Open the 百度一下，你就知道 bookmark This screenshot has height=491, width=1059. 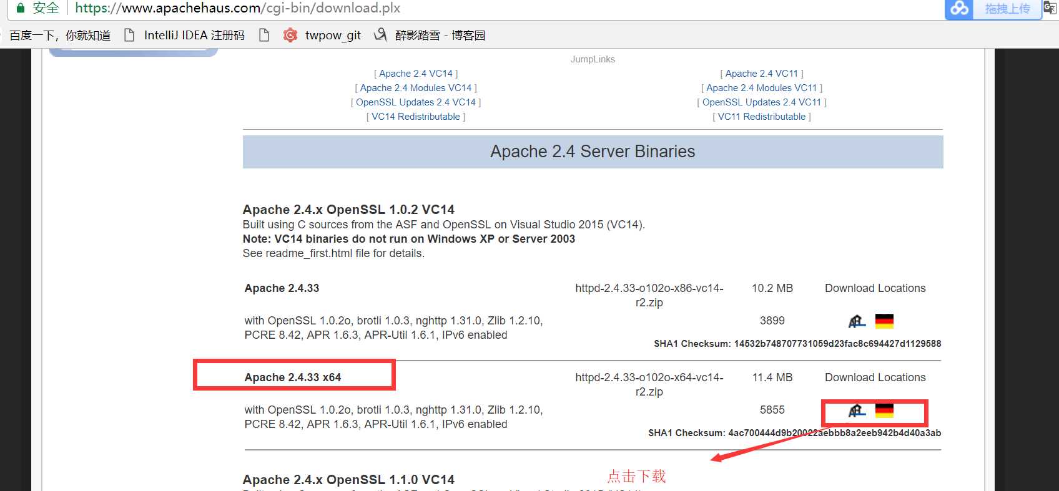pos(60,35)
